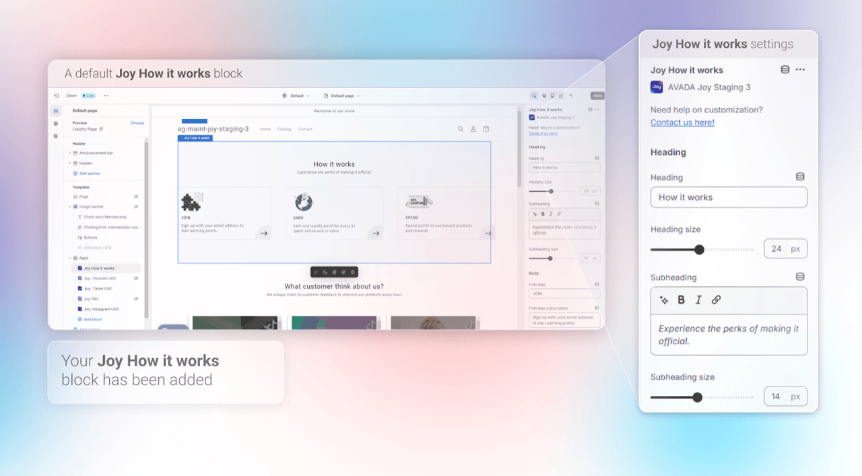
Task: Toggle visibility of the Joy FAQ block
Action: [x=136, y=299]
